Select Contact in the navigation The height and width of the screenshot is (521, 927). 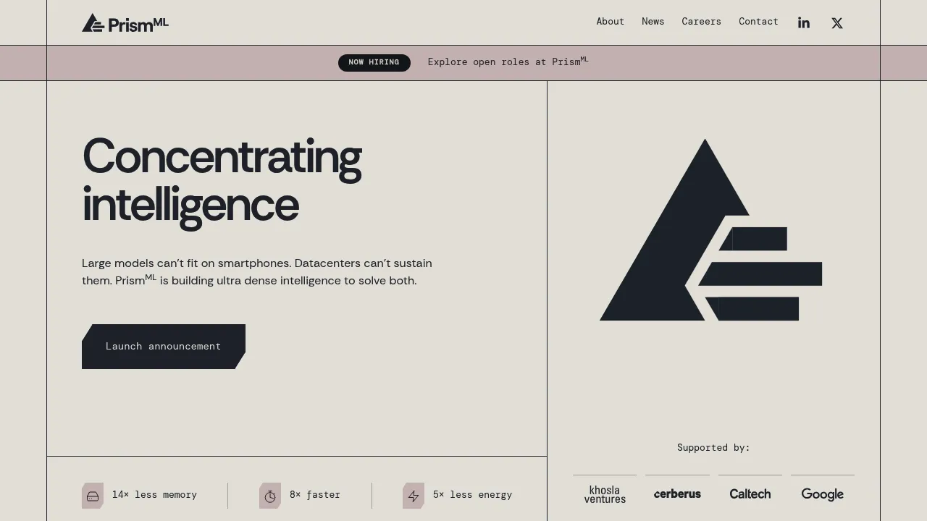759,22
